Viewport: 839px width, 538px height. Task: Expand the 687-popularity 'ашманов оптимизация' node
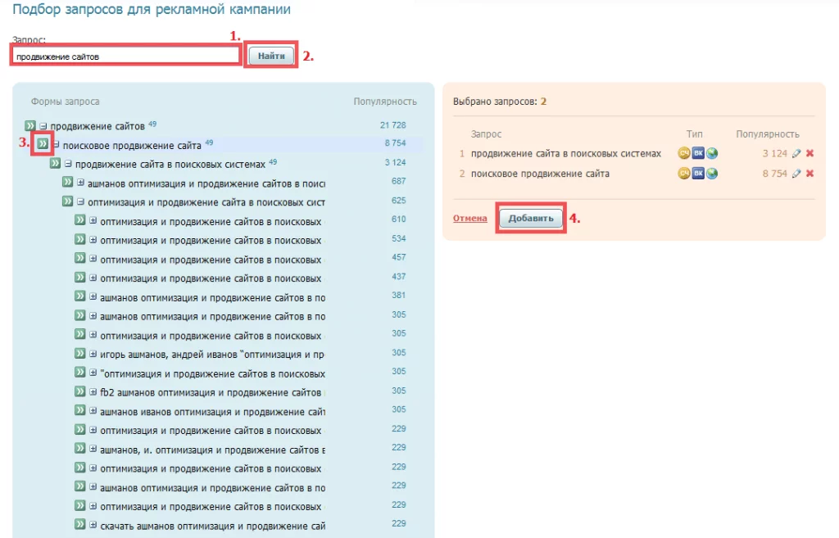pyautogui.click(x=80, y=183)
